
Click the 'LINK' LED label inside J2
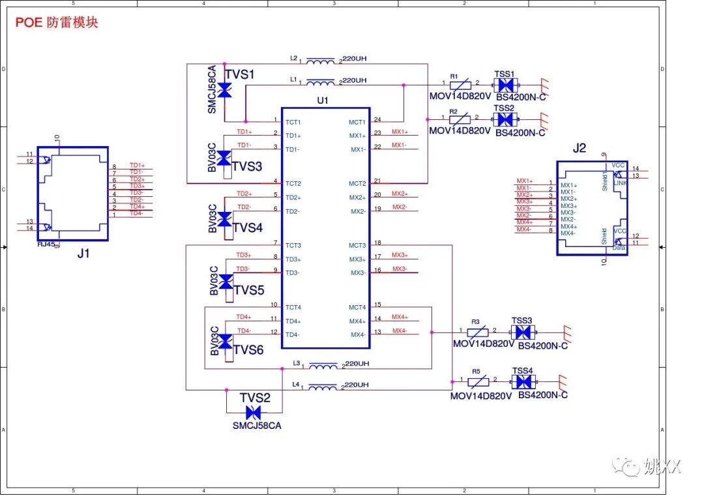620,183
